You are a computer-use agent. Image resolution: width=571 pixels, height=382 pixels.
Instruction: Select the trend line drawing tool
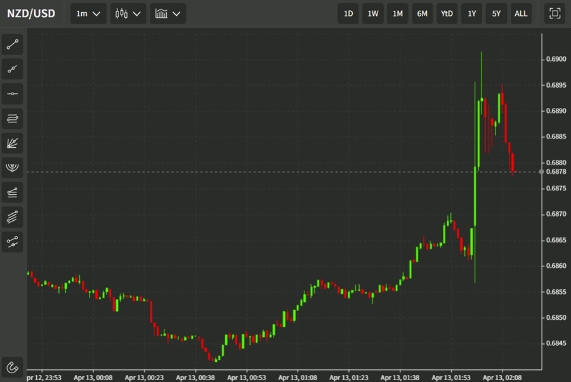click(x=12, y=44)
